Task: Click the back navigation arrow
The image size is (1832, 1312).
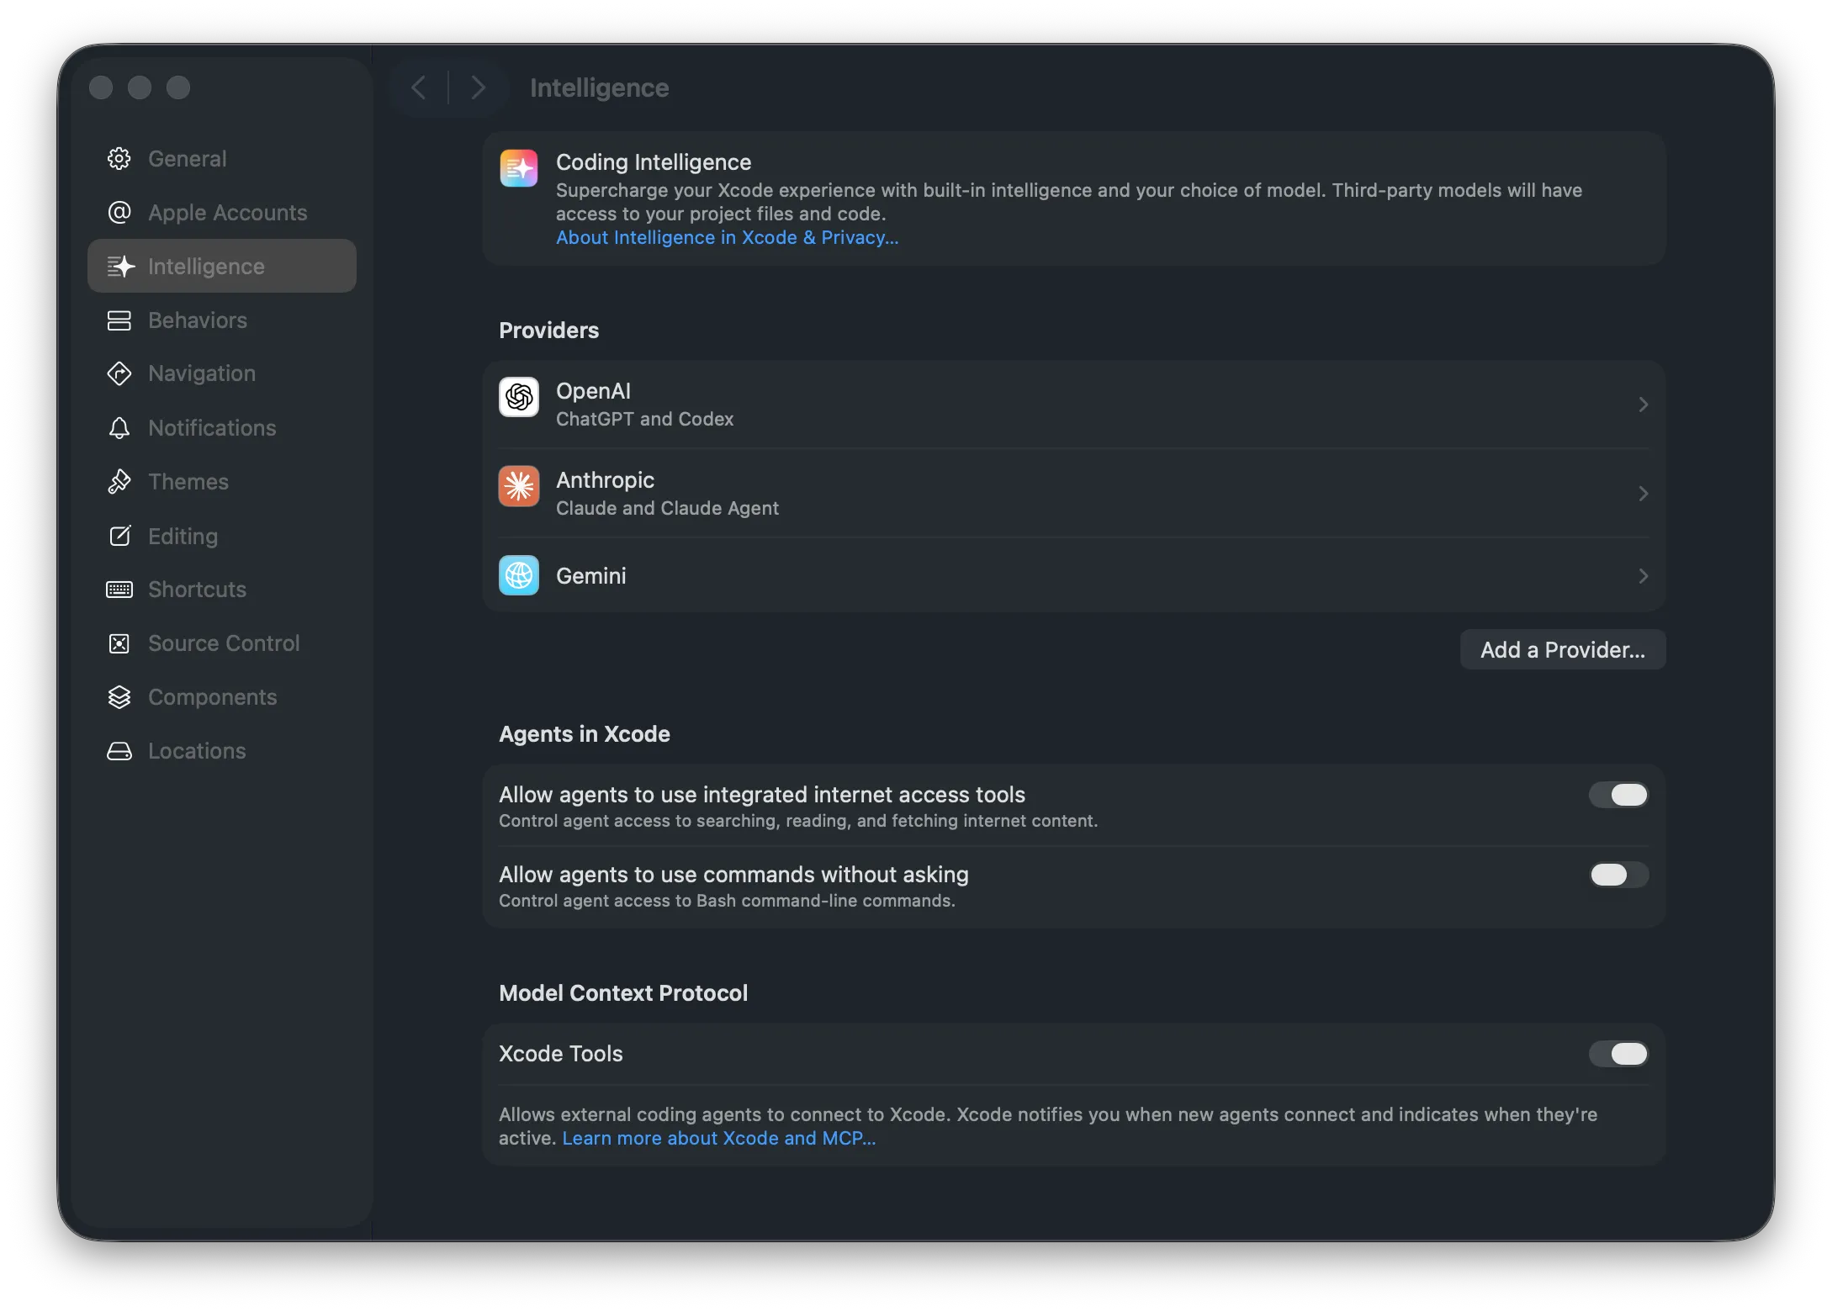Action: tap(418, 87)
